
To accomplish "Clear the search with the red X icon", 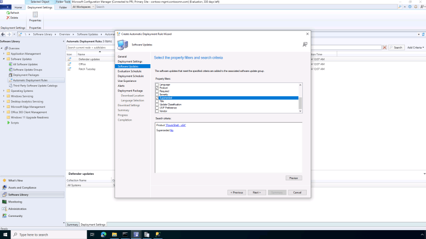I will click(384, 48).
